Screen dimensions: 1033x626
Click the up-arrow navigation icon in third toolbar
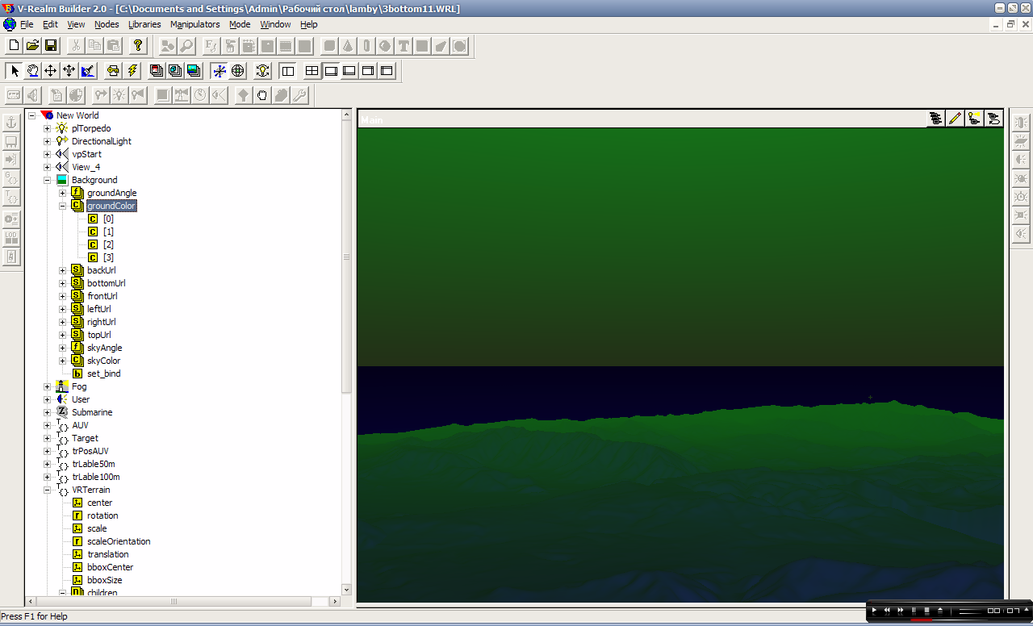coord(244,95)
